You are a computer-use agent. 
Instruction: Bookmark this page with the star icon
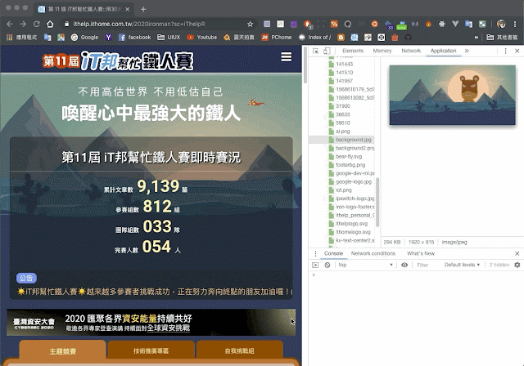coord(250,24)
